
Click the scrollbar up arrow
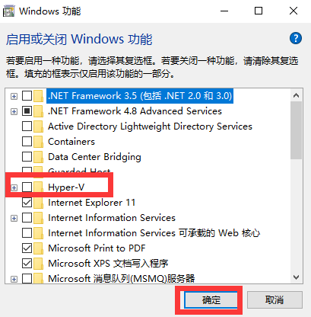296,95
